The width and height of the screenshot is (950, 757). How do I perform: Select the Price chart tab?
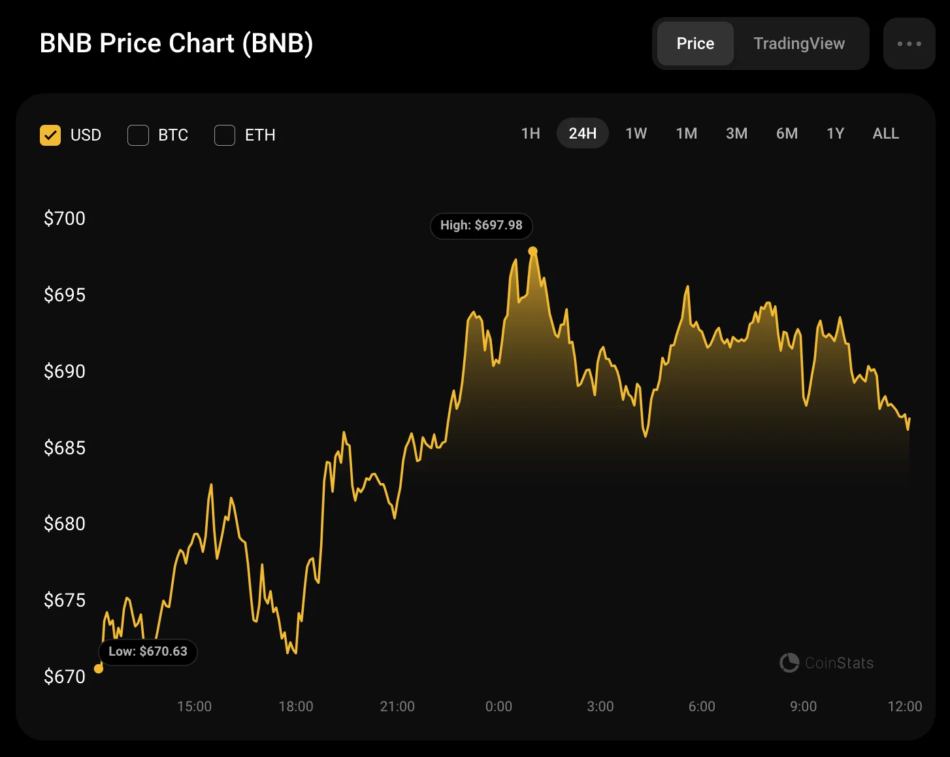click(x=695, y=44)
